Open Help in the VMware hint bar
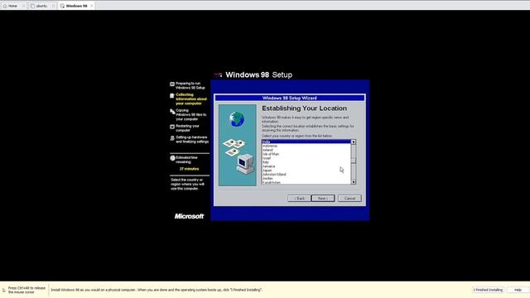Screen dimensions: 530x298 pyautogui.click(x=517, y=290)
